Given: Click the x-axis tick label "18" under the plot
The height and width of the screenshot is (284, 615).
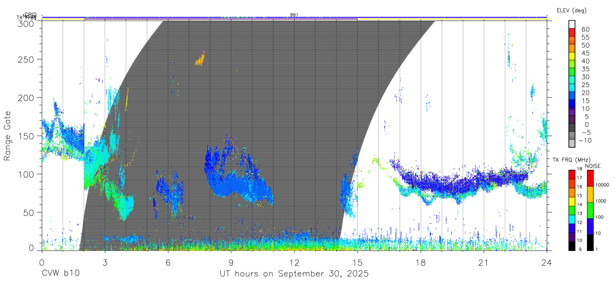Looking at the screenshot, I should [x=421, y=262].
